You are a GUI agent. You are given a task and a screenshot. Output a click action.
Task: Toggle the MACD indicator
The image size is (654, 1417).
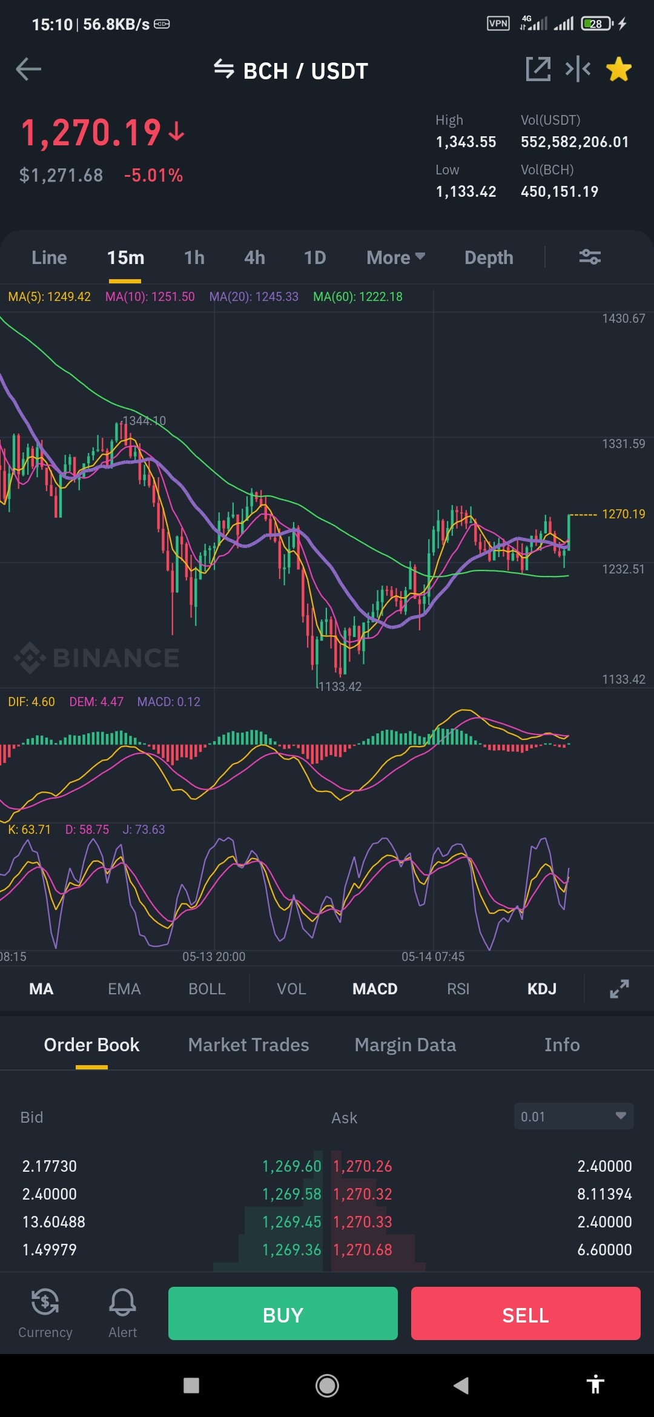[x=375, y=989]
